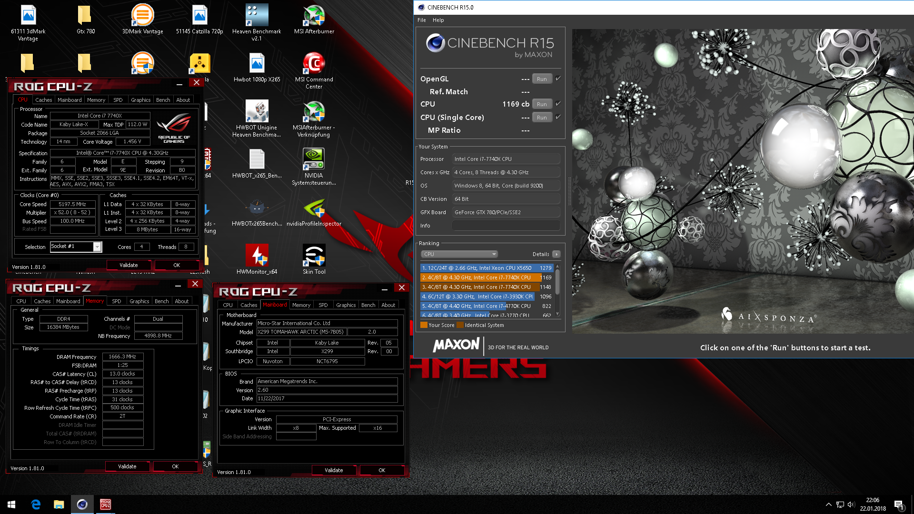Select the i7-4770K ranking row
This screenshot has width=914, height=514.
pos(487,306)
